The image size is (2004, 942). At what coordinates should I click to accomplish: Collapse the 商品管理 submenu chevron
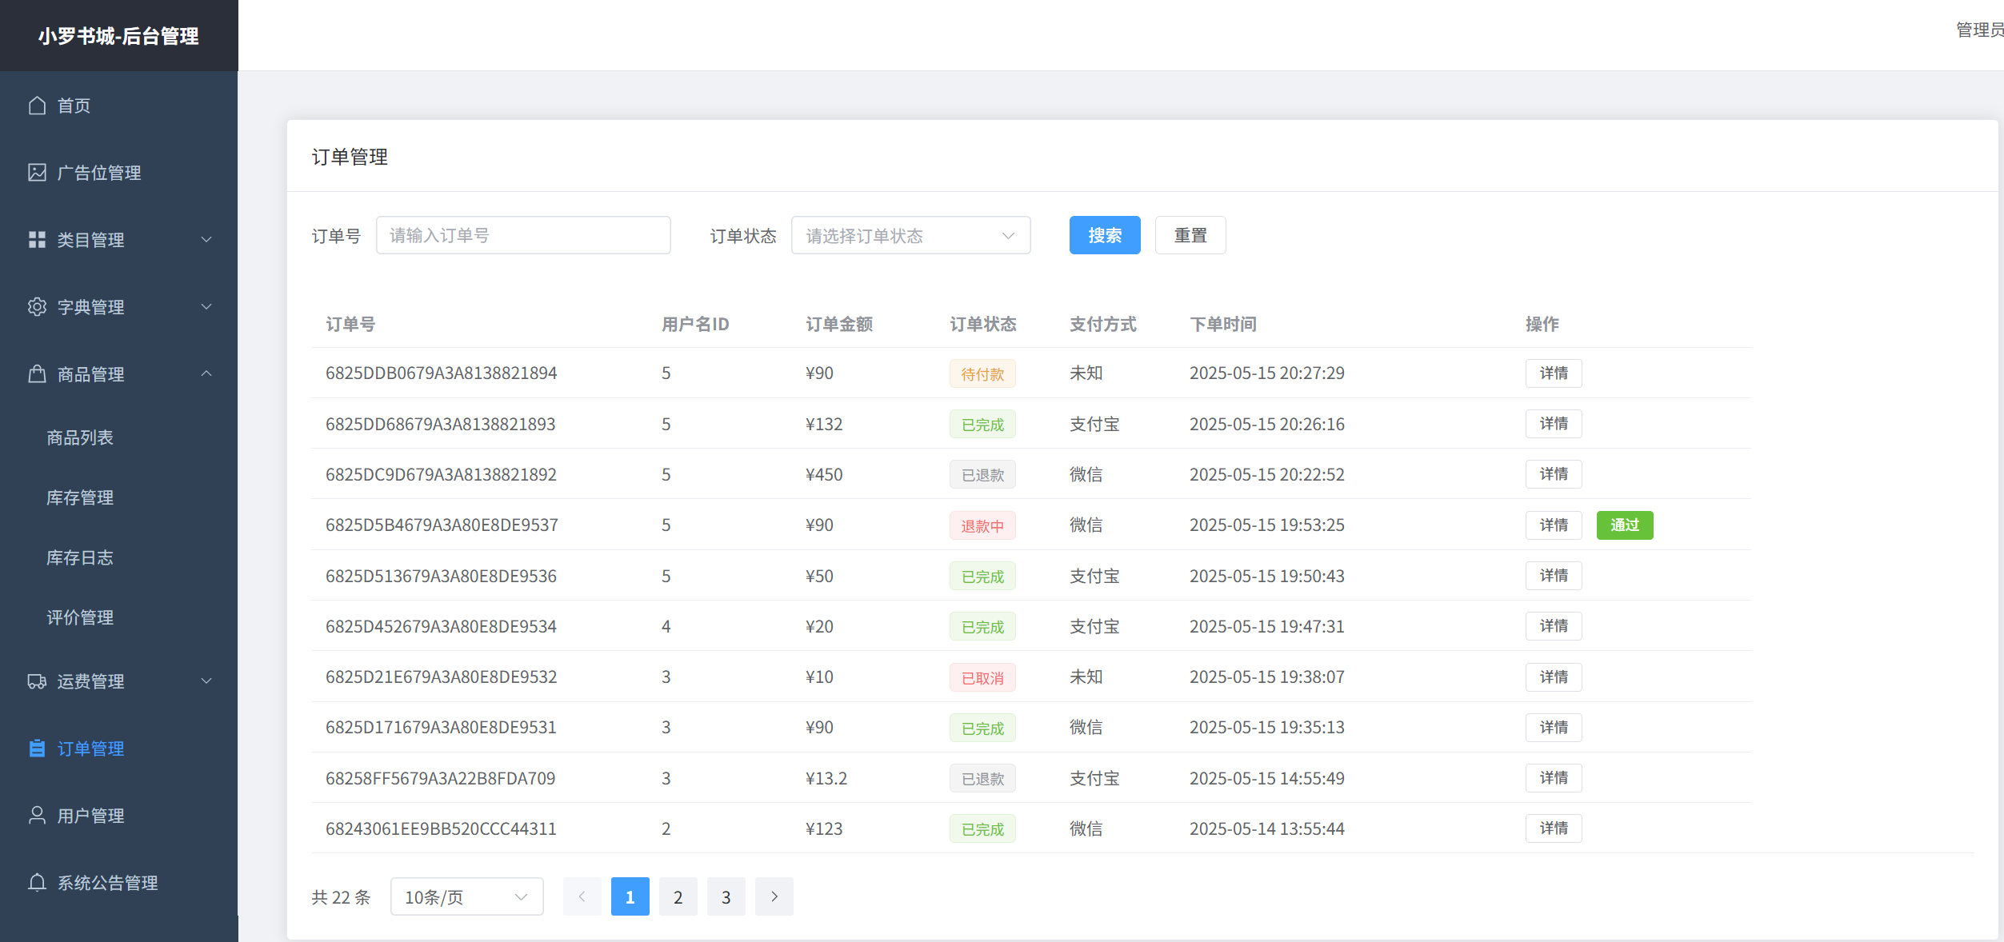[206, 373]
